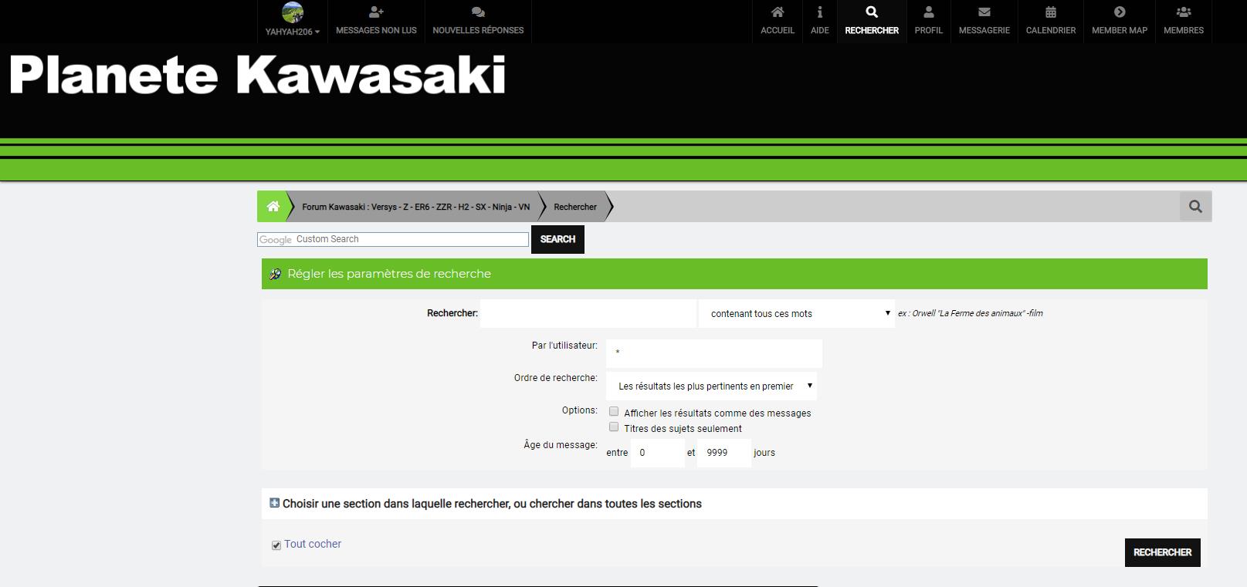Click the maximum age field showing 9999

724,453
